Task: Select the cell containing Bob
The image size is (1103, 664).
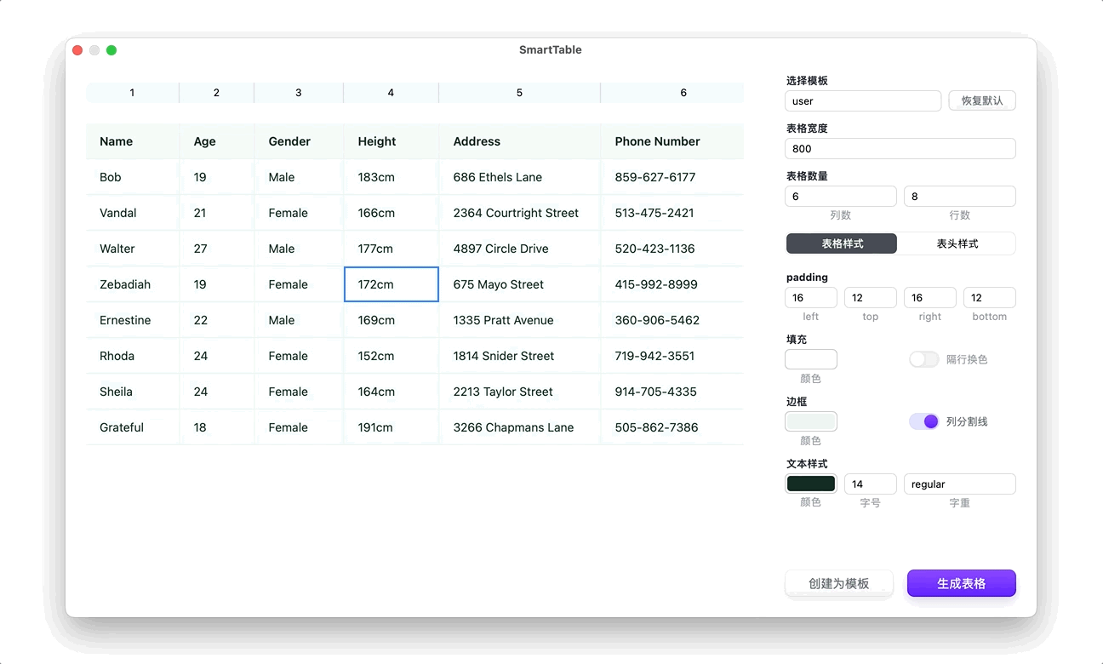Action: click(133, 177)
